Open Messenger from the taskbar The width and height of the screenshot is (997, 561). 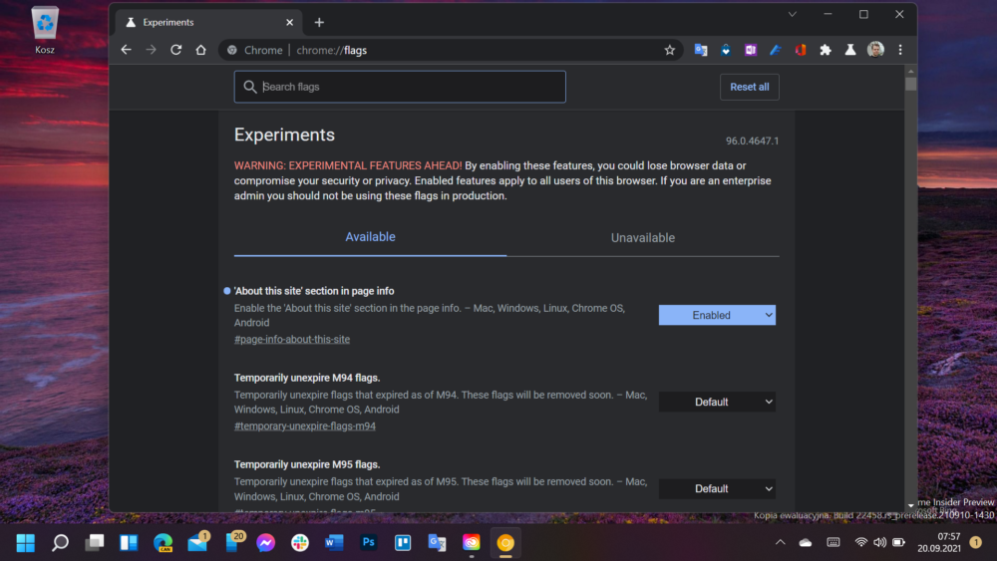(x=266, y=543)
